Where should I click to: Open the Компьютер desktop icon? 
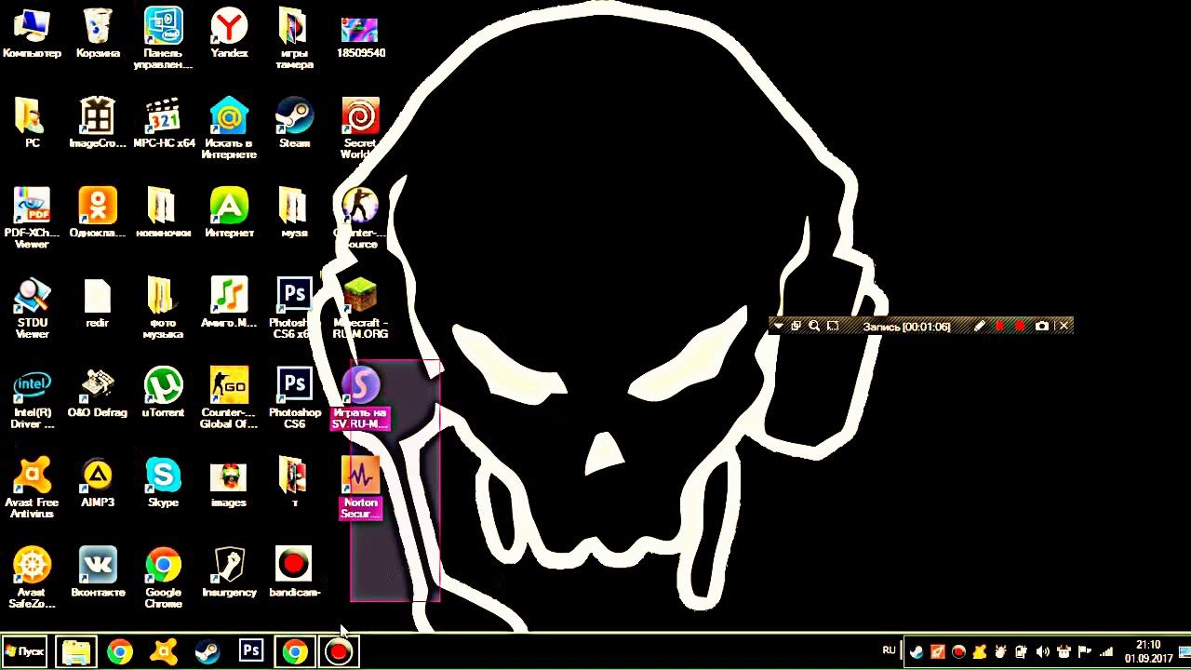coord(32,33)
